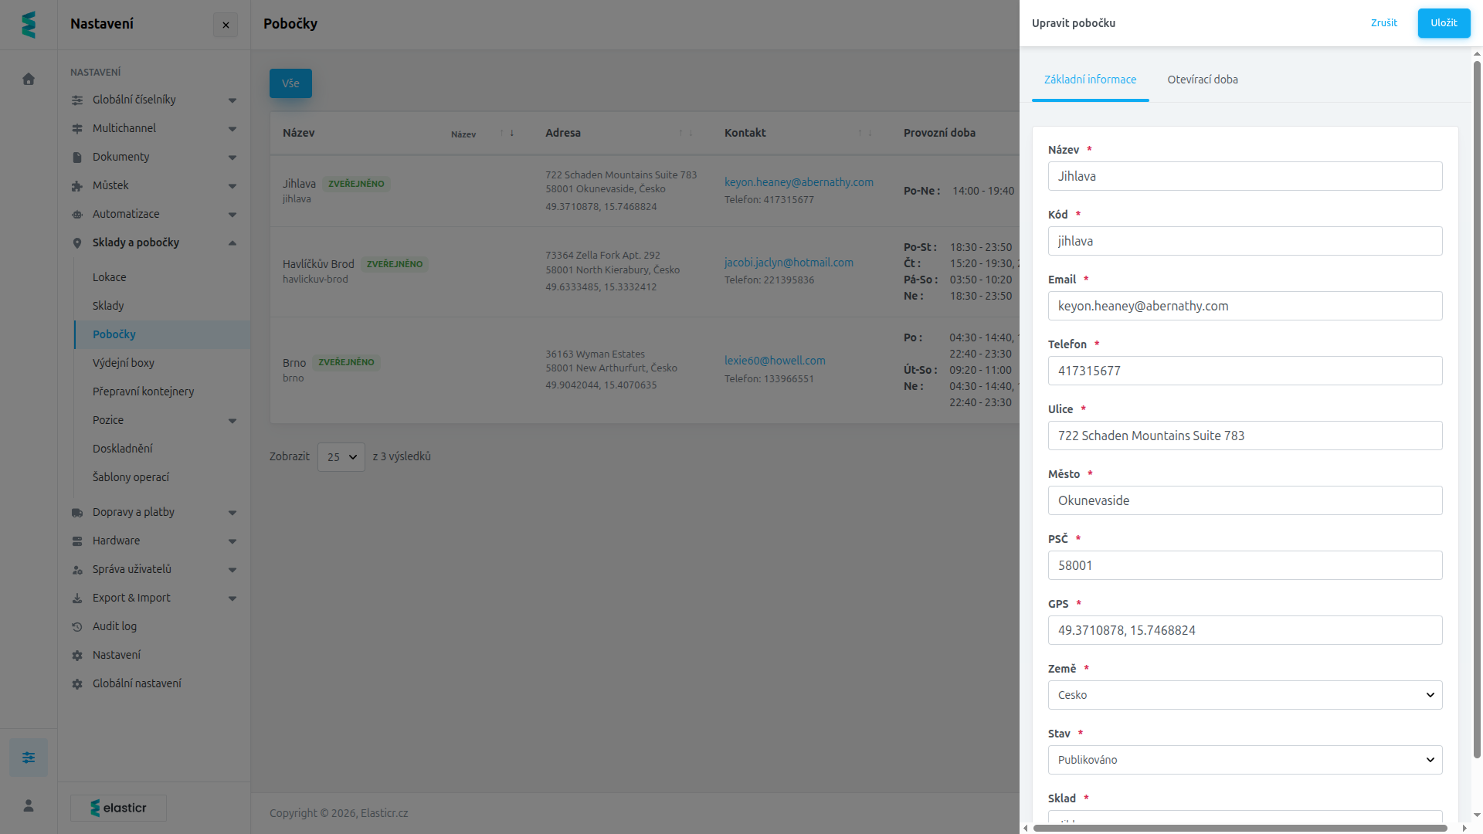Save the branch with Uložit

1443,23
